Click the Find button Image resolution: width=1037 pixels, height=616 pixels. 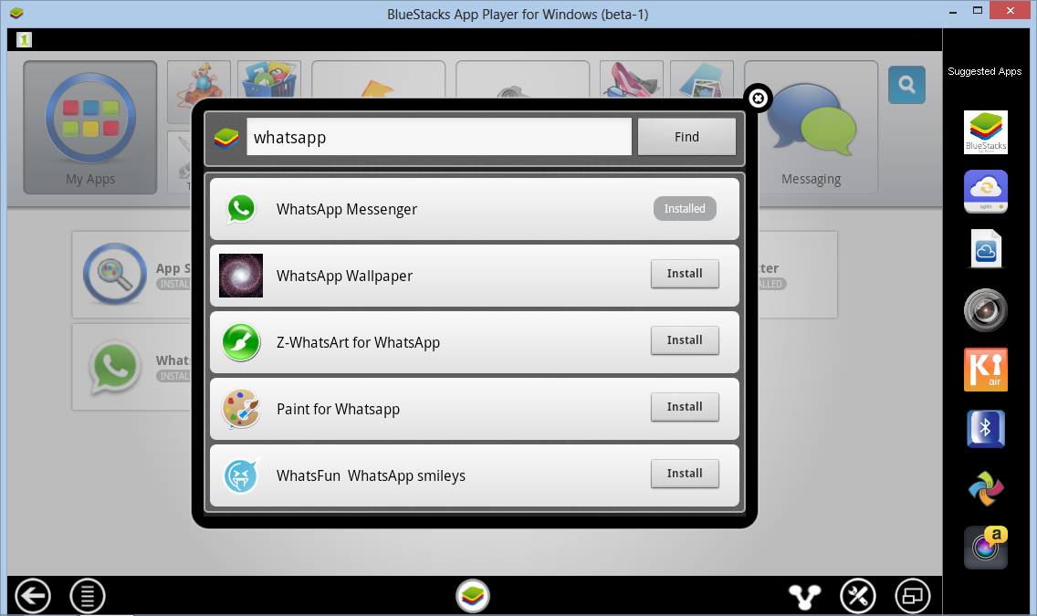click(x=686, y=137)
